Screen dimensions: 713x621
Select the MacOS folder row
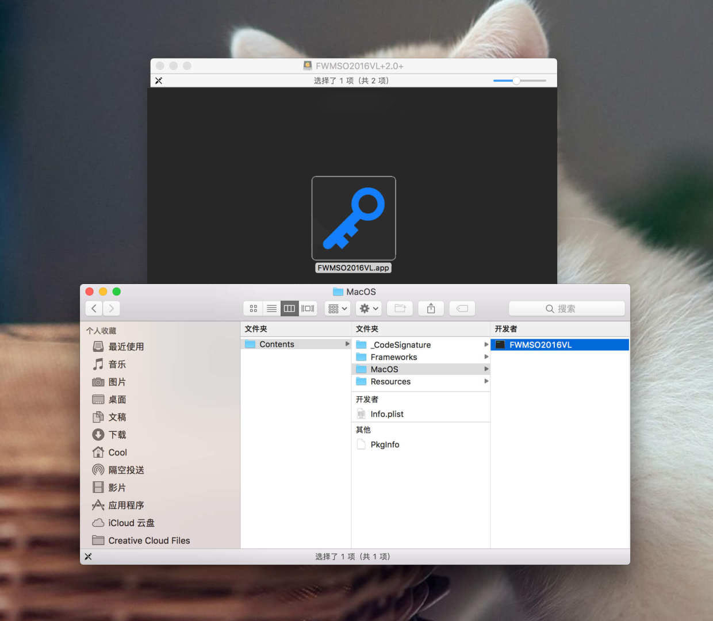[x=421, y=369]
